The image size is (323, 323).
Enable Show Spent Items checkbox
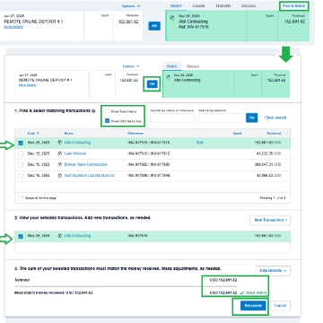click(107, 111)
